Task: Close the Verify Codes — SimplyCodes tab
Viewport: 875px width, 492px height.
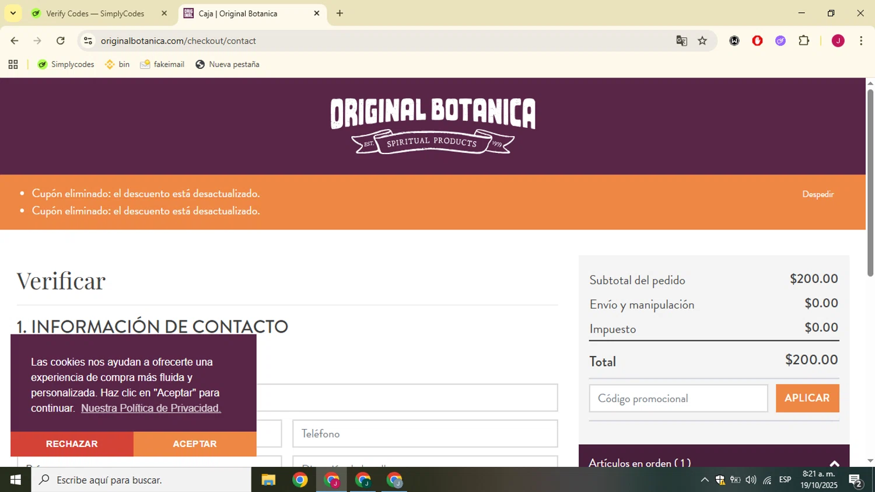Action: (164, 13)
